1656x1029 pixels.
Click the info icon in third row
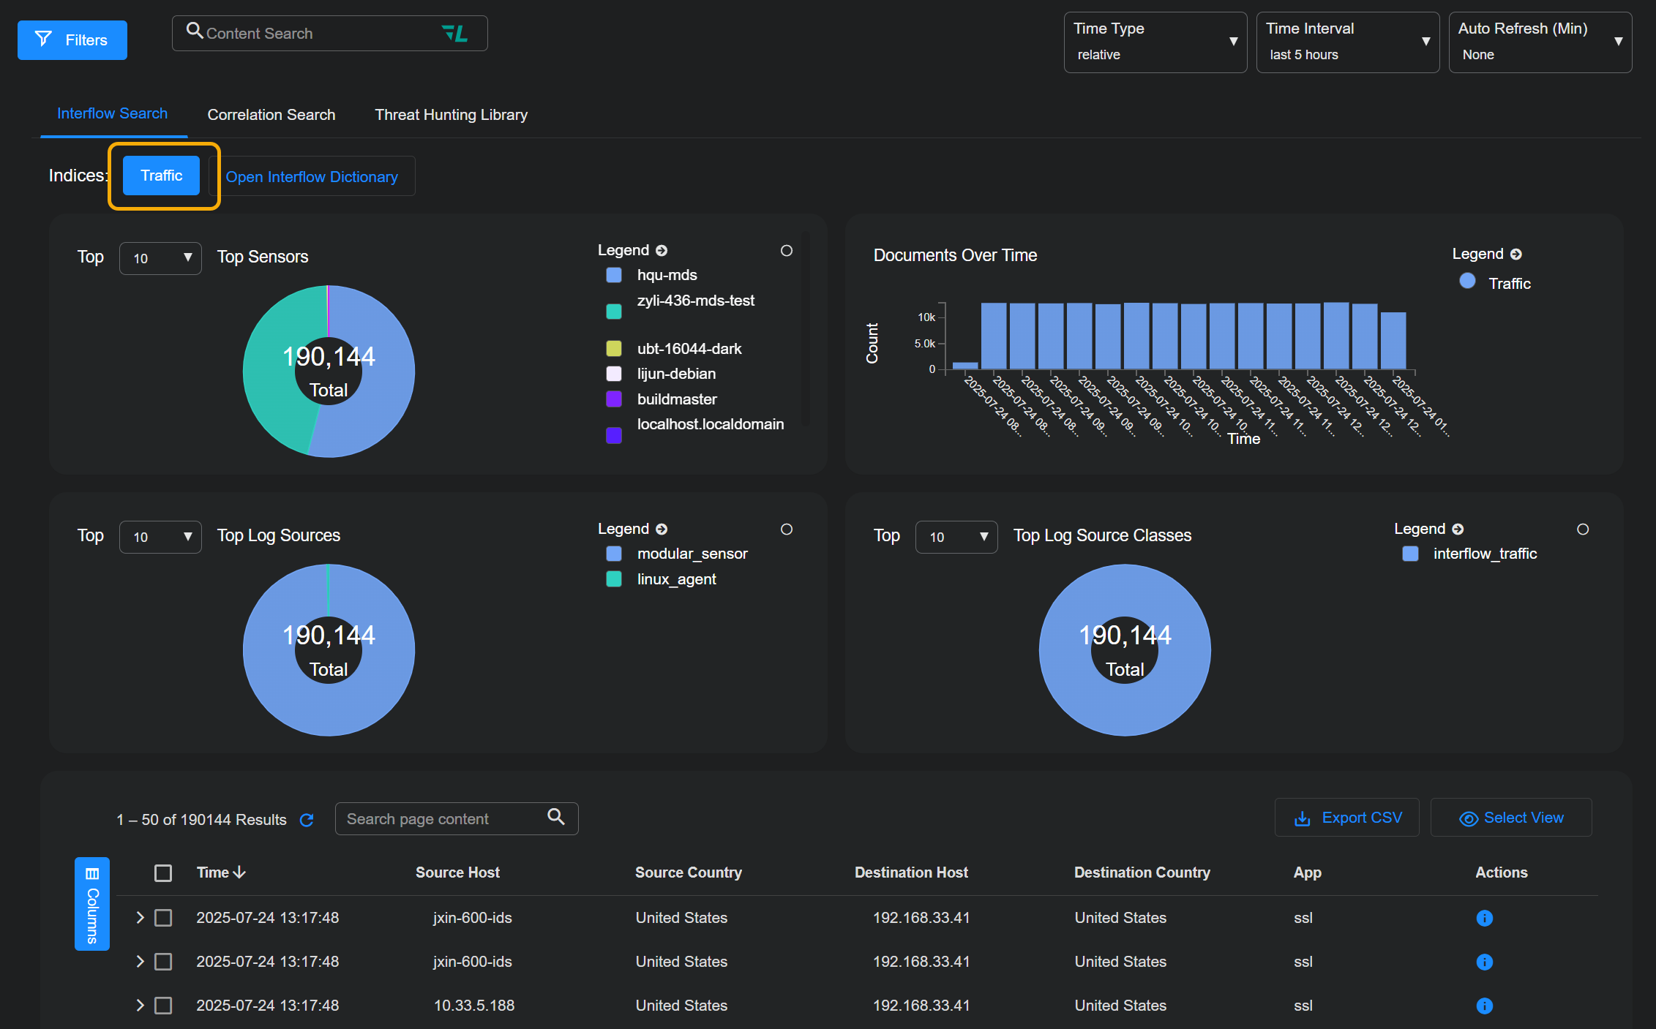click(x=1484, y=1006)
